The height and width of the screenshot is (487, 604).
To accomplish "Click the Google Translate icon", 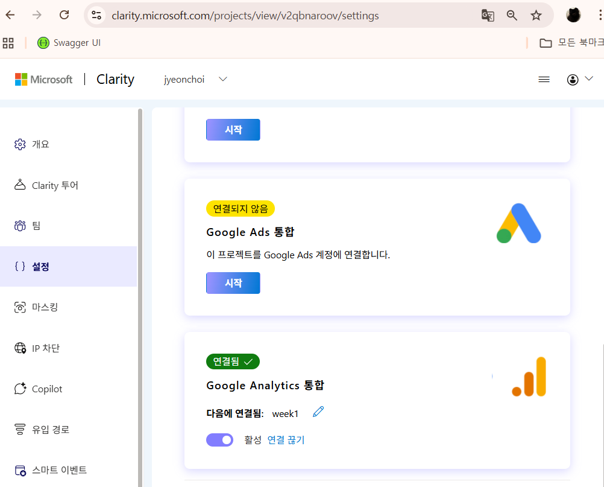I will pos(488,16).
